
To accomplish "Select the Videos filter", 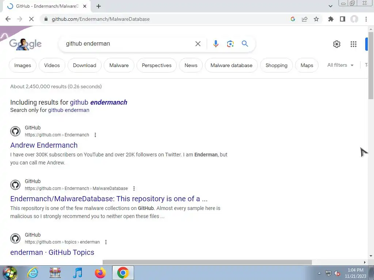I will point(52,65).
